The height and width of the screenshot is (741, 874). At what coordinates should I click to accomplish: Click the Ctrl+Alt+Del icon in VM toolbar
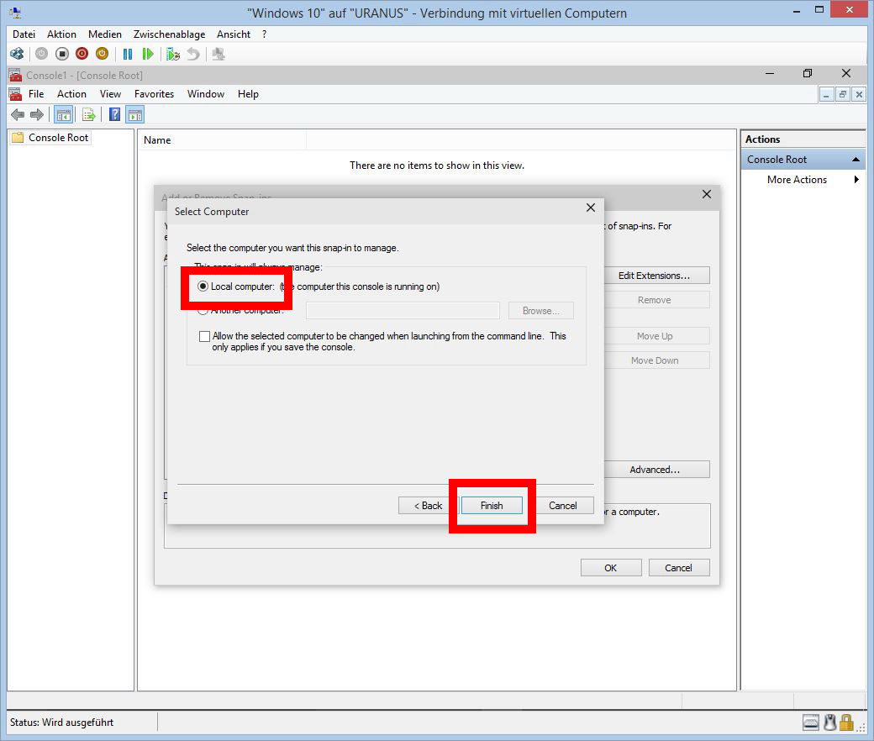pyautogui.click(x=17, y=54)
